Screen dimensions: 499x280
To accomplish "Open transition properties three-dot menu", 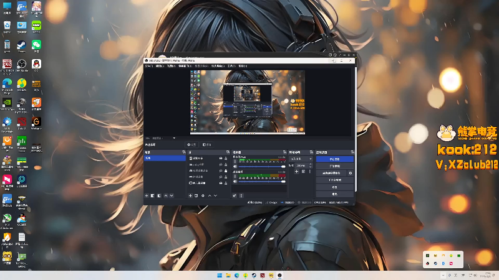I will (309, 172).
